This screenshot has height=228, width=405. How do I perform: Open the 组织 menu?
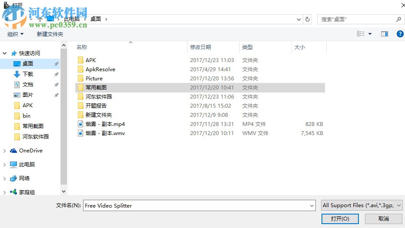pos(15,34)
